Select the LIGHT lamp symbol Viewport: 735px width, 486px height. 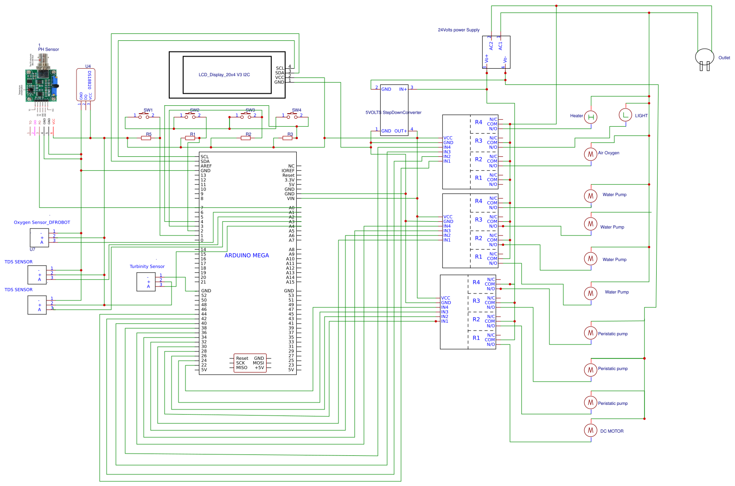pyautogui.click(x=626, y=115)
